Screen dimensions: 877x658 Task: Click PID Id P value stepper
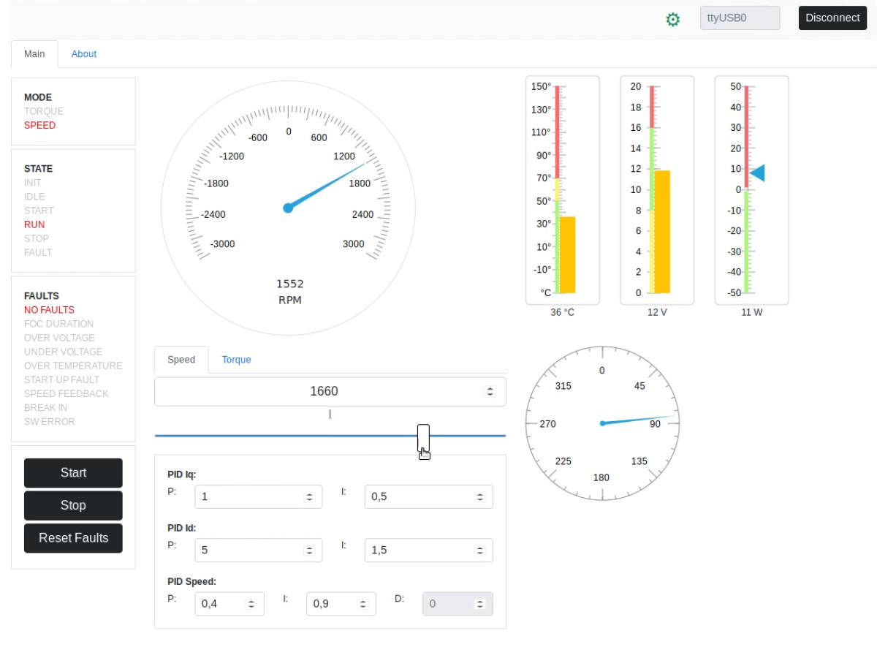309,551
